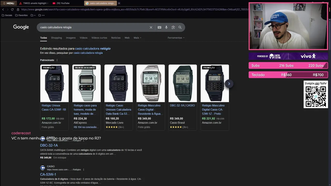Open the Patrocinado three-dot info menu
Viewport: 331px width, 186px height.
click(57, 60)
